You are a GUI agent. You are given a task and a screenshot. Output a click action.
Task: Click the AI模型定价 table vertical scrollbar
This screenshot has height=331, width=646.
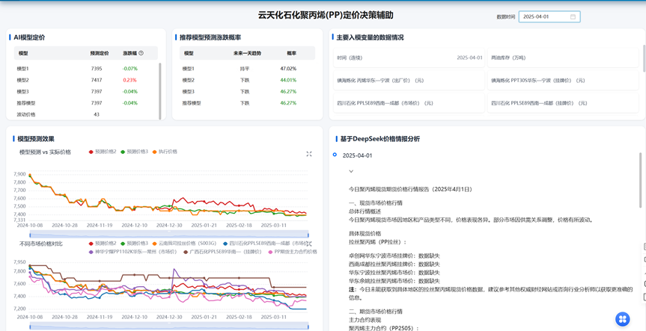click(x=159, y=90)
